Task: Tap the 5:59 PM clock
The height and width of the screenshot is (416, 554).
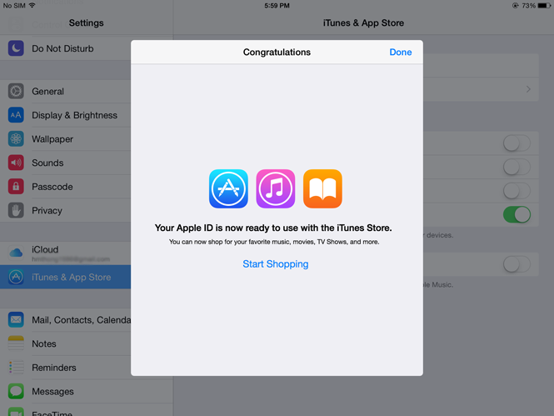Action: tap(277, 6)
